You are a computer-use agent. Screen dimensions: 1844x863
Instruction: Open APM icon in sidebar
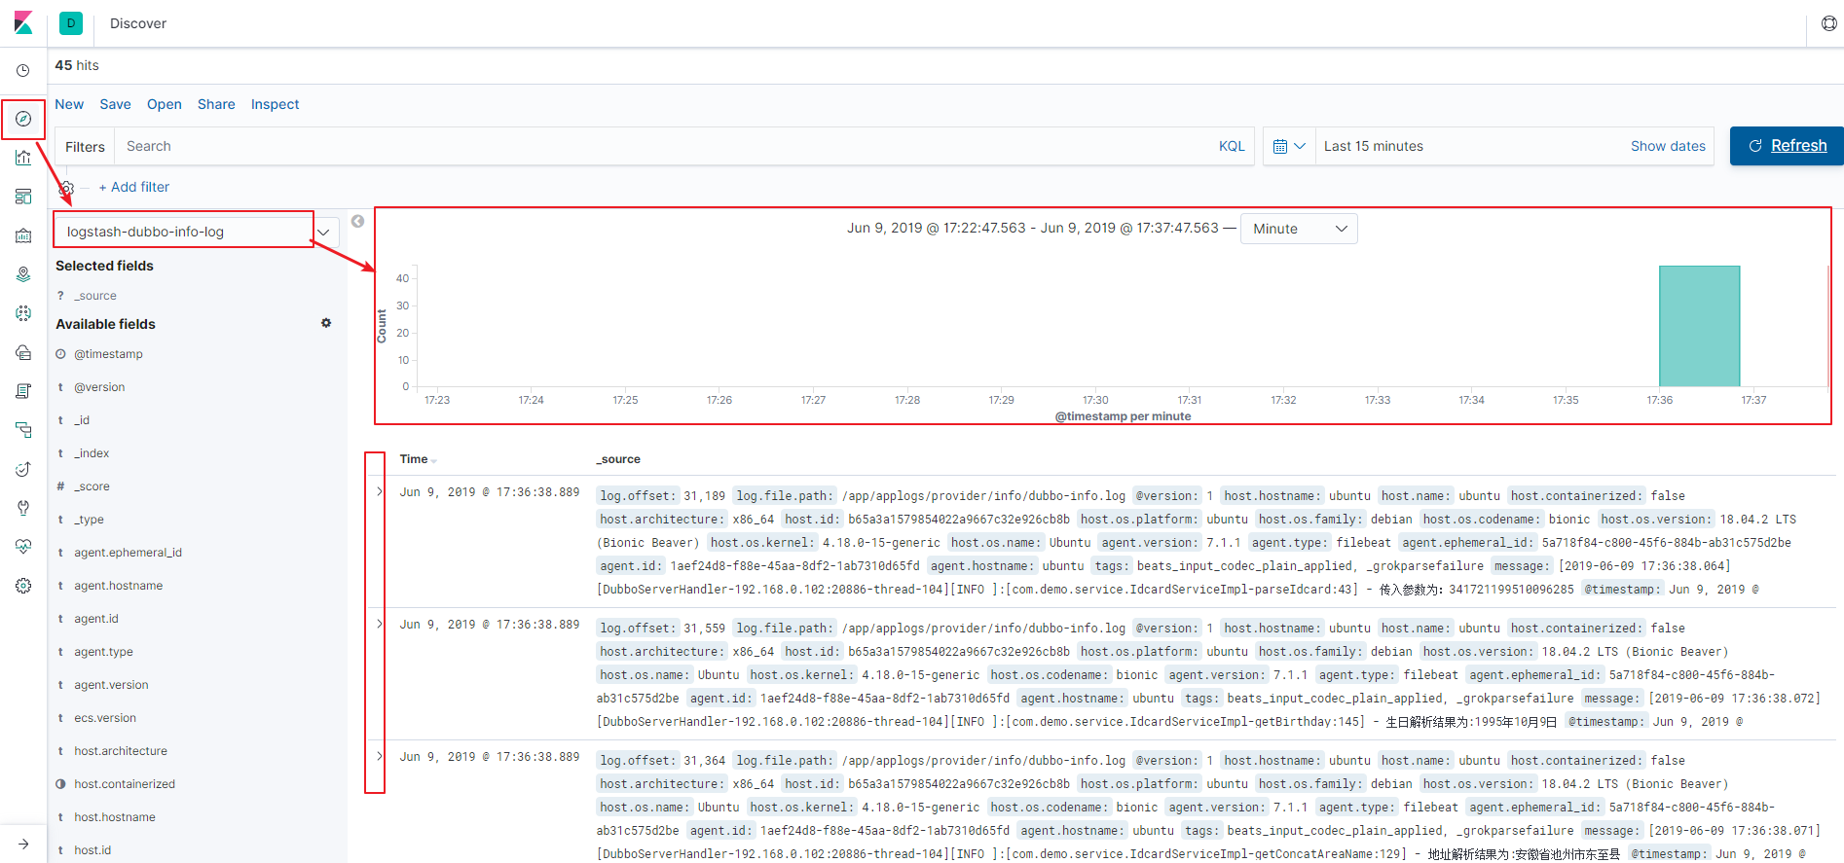click(x=23, y=430)
